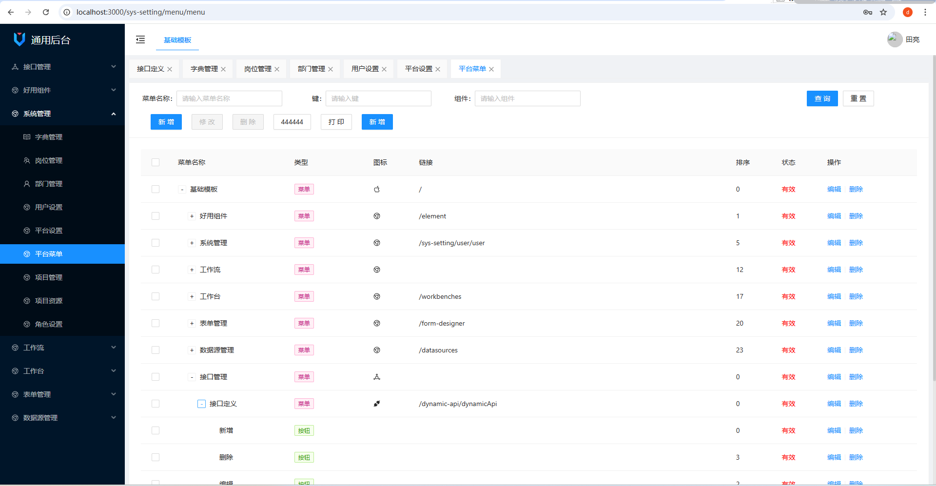The image size is (936, 486).
Task: Click the plug icon in 接口定义 row
Action: click(377, 404)
